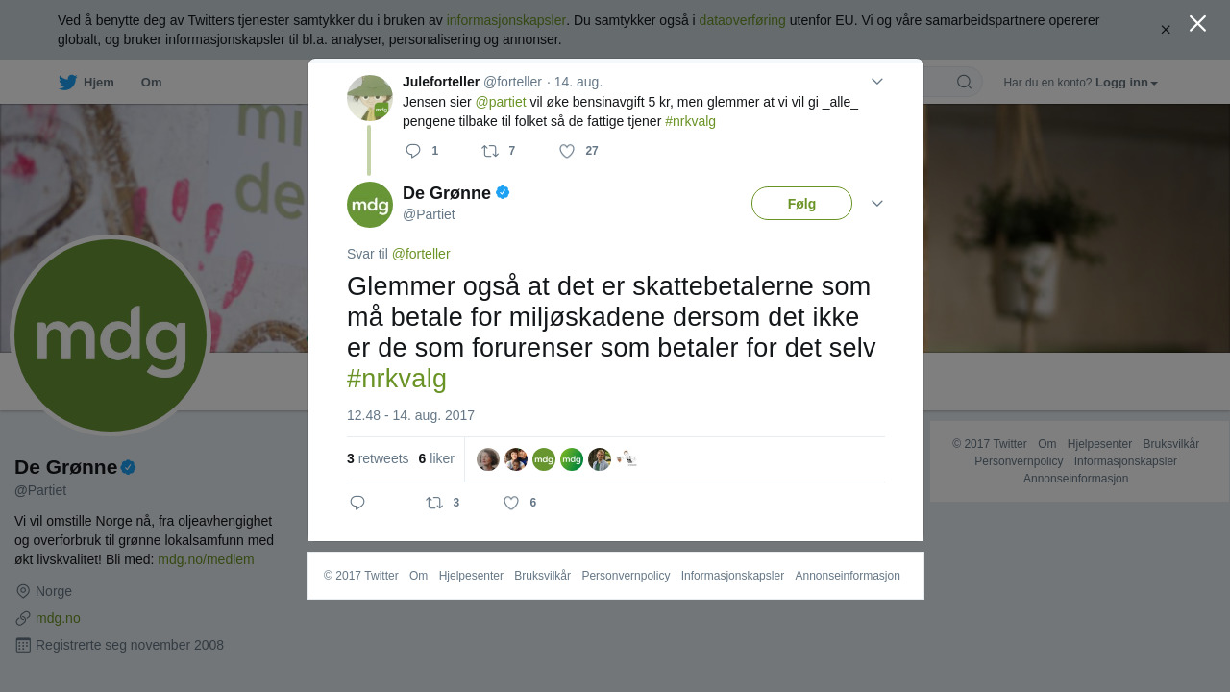The image size is (1230, 692).
Task: Reply to the De Grønne tweet
Action: 357,503
